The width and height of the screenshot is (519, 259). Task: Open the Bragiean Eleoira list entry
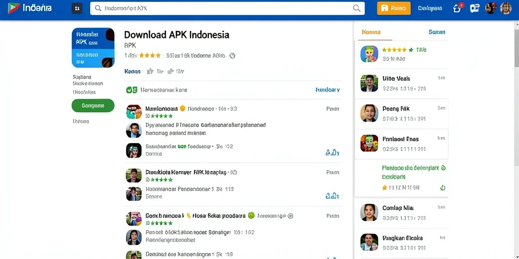[x=401, y=242]
